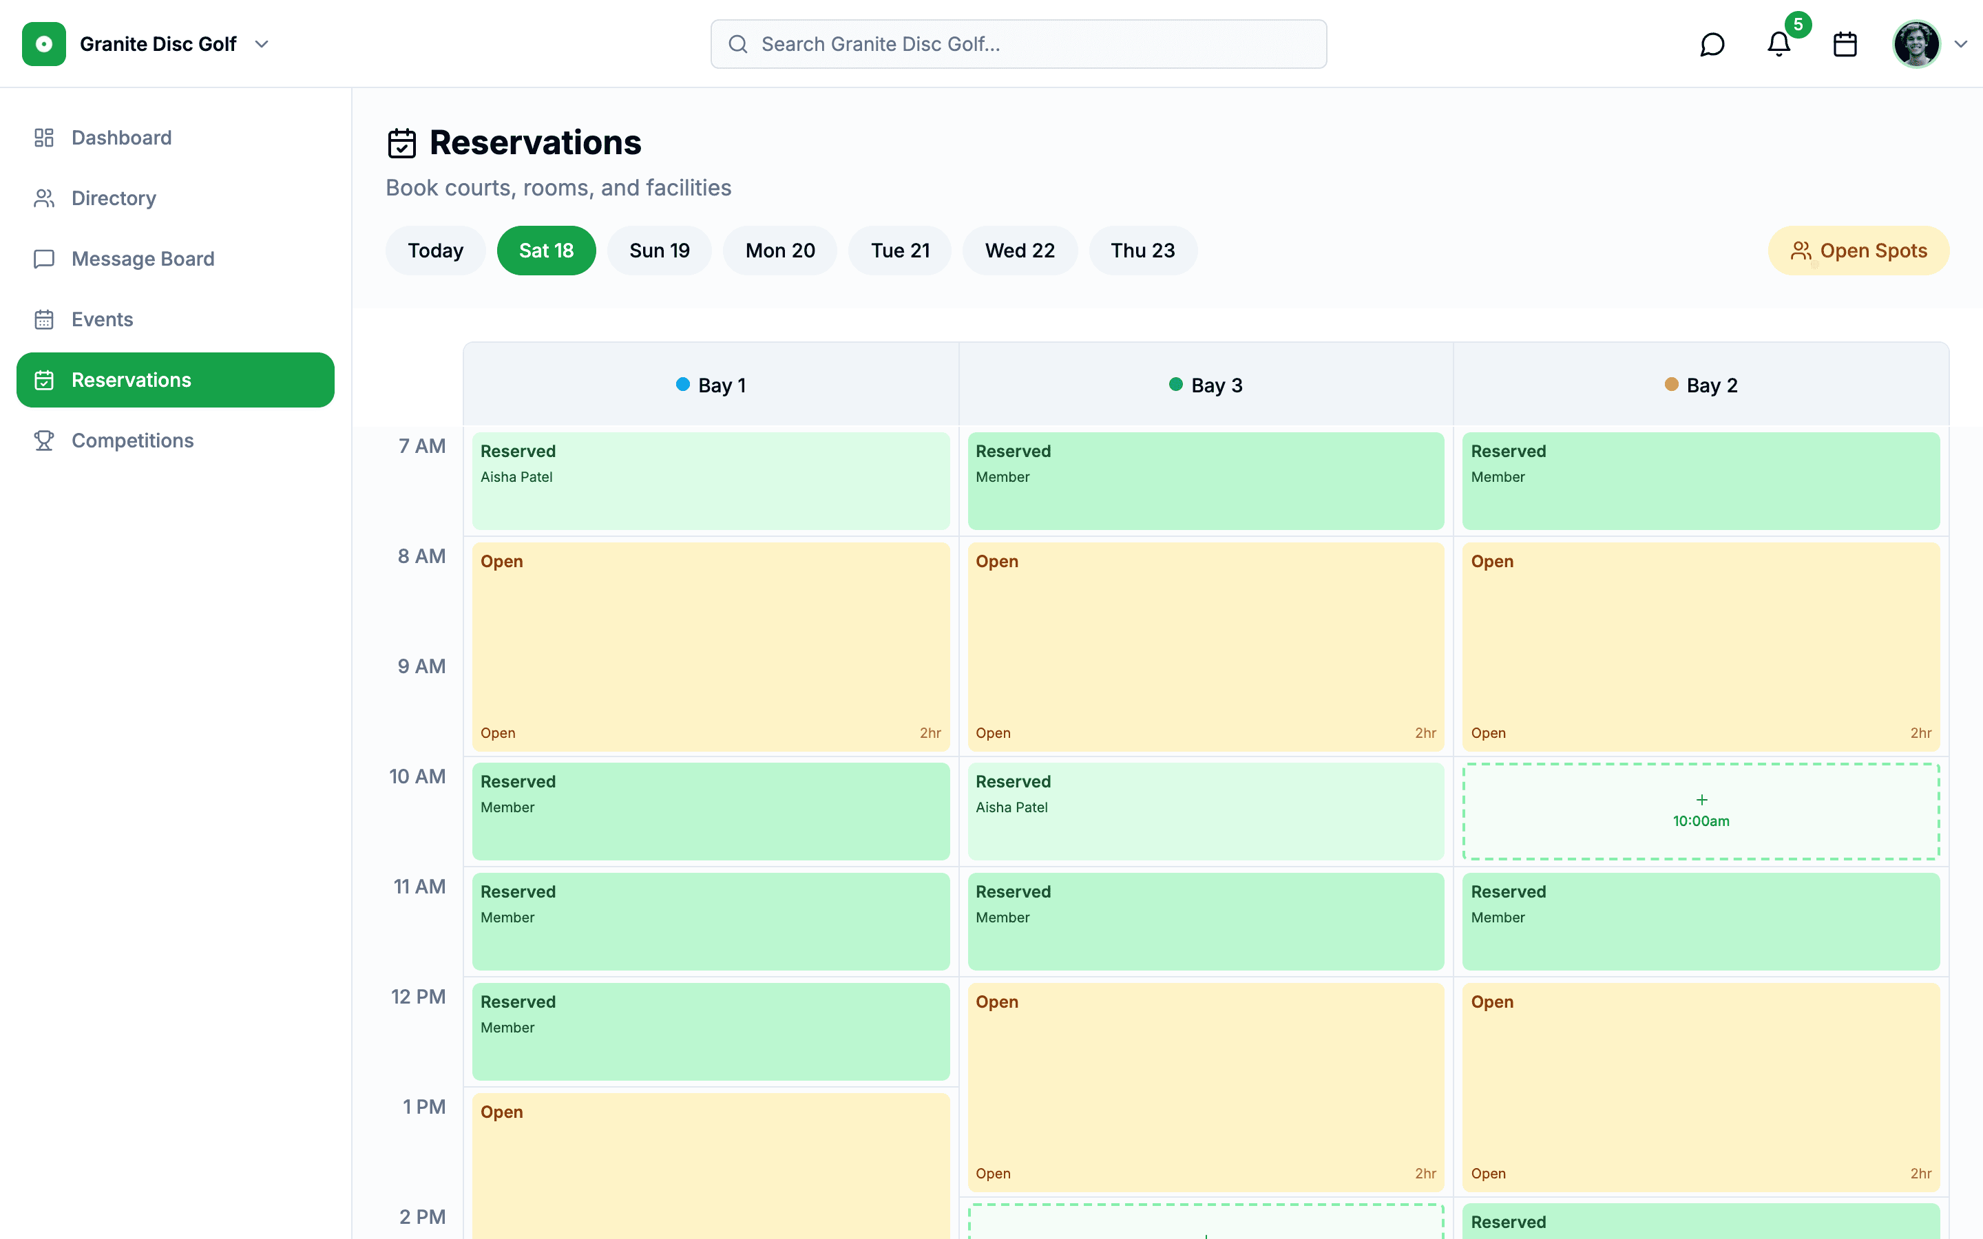The height and width of the screenshot is (1239, 1983).
Task: Click the user profile avatar
Action: pyautogui.click(x=1916, y=44)
